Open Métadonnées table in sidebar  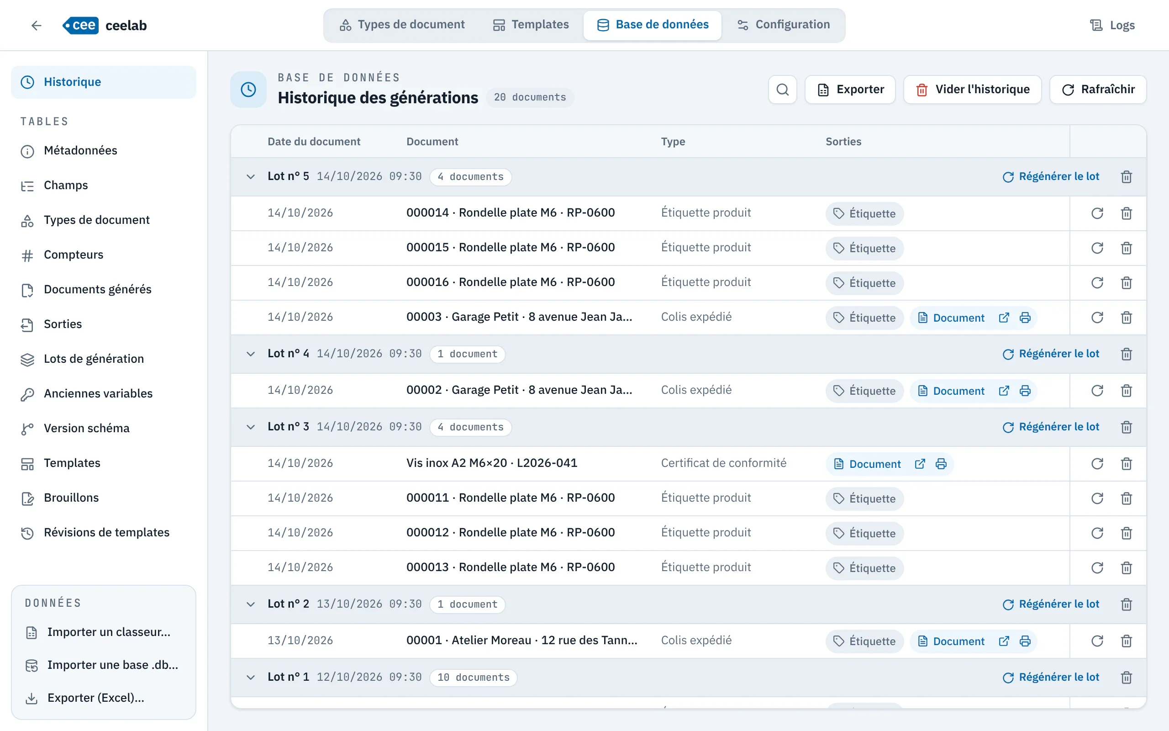point(103,151)
